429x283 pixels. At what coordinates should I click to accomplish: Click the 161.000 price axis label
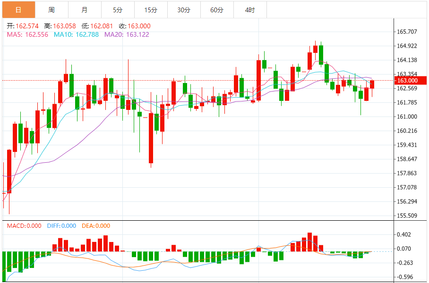click(407, 117)
